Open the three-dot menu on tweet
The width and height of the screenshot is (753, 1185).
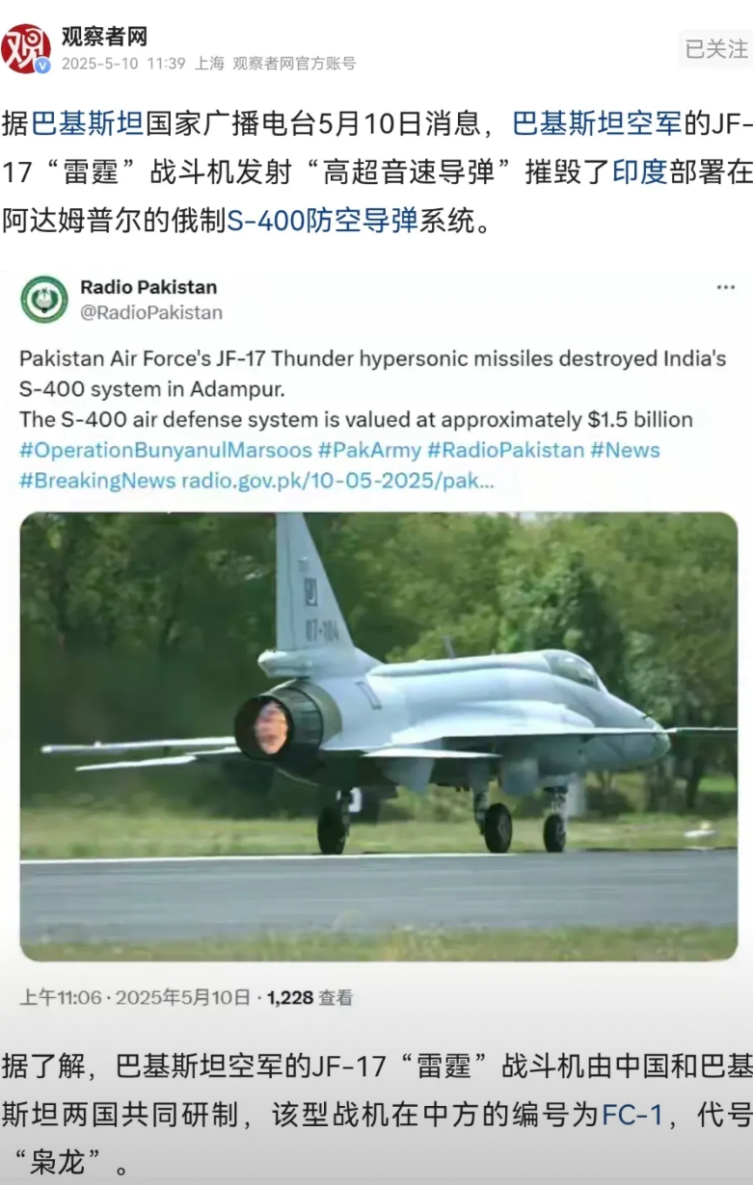point(725,288)
